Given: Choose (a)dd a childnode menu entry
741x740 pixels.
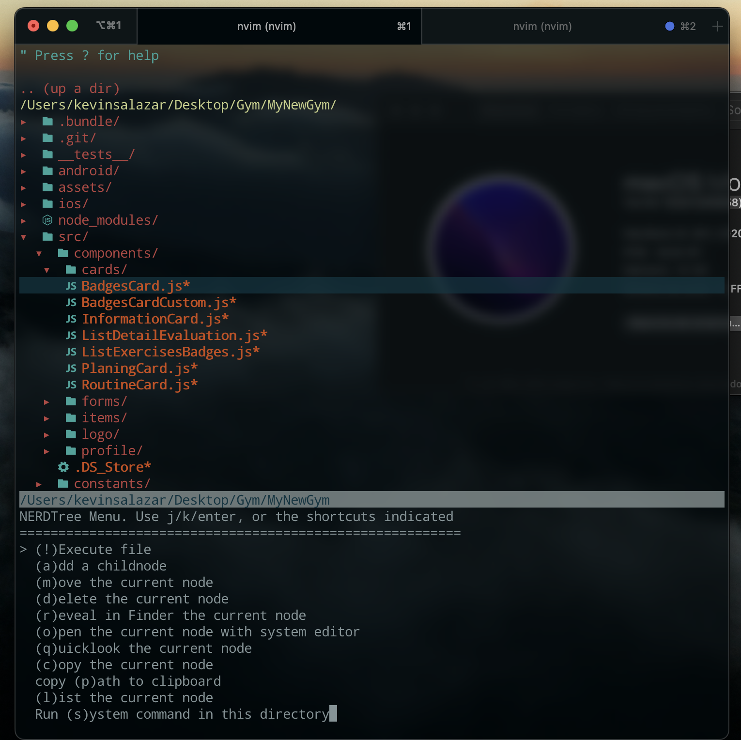Looking at the screenshot, I should [101, 566].
